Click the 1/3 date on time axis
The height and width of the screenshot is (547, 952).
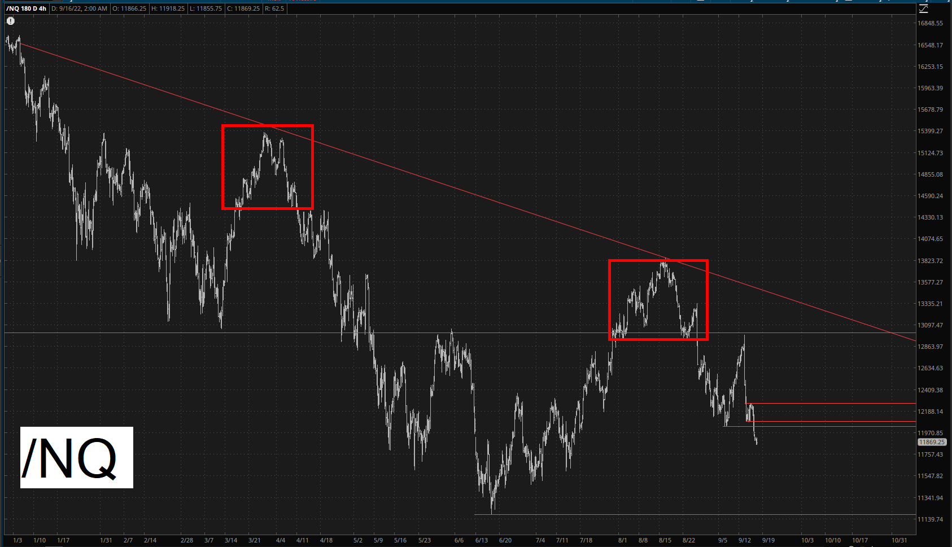(x=18, y=540)
